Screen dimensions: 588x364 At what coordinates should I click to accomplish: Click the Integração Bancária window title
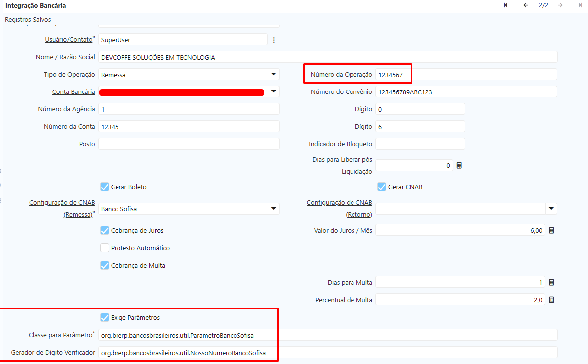35,6
